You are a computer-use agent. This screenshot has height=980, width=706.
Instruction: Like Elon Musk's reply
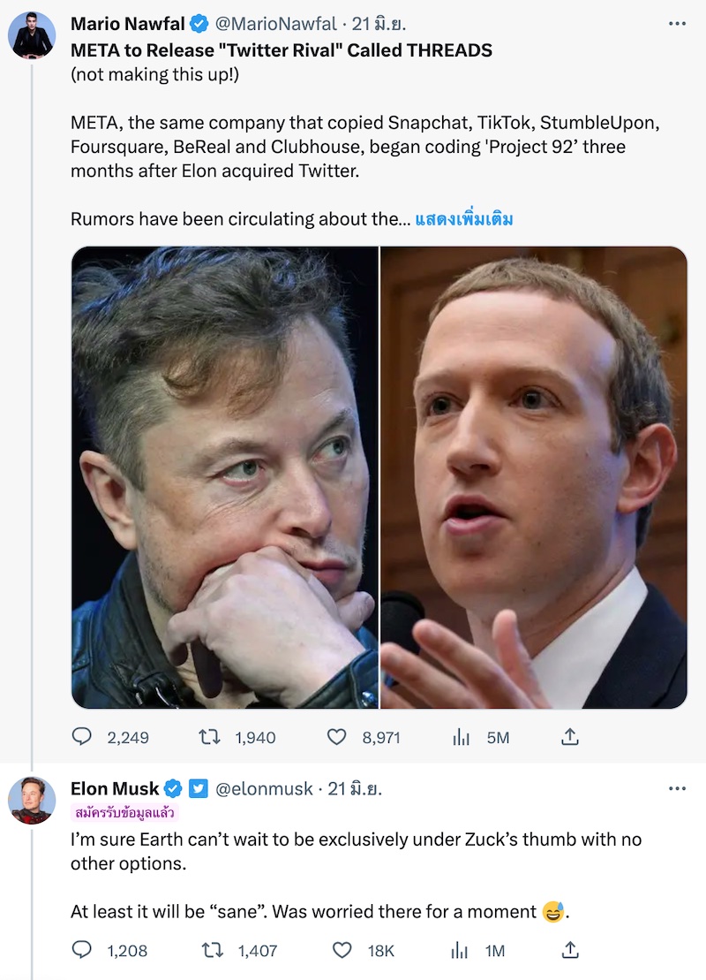click(342, 950)
